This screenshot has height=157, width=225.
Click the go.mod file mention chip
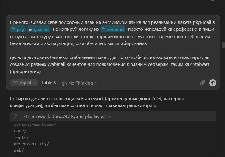pos(39,29)
